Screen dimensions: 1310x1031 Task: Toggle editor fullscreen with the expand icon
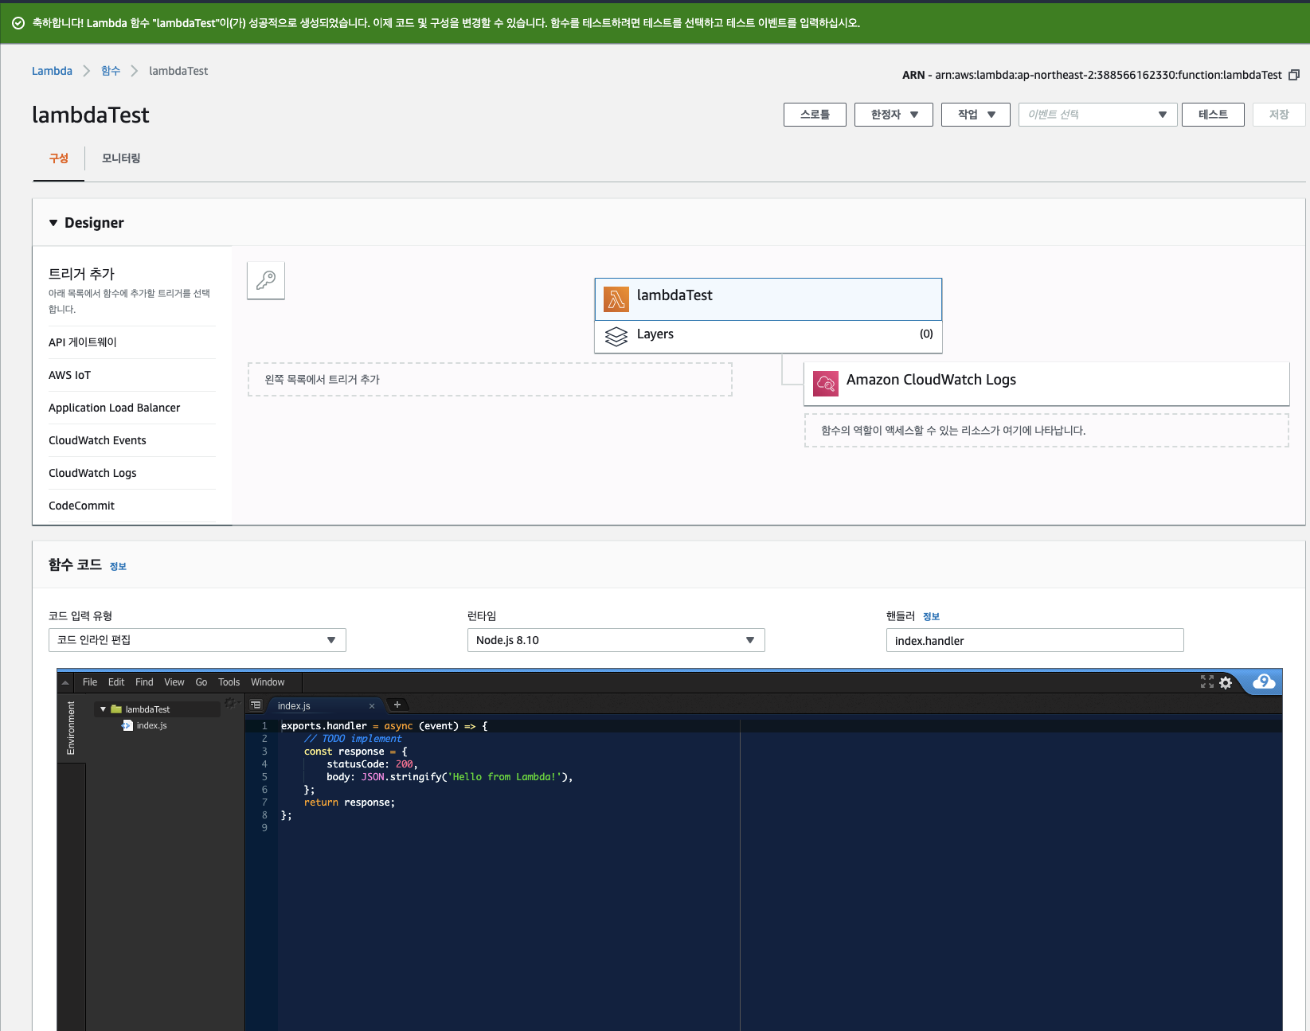click(1207, 681)
